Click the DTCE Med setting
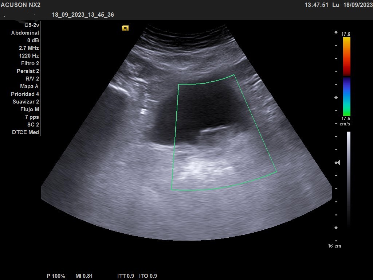This screenshot has width=373, height=280. point(25,132)
